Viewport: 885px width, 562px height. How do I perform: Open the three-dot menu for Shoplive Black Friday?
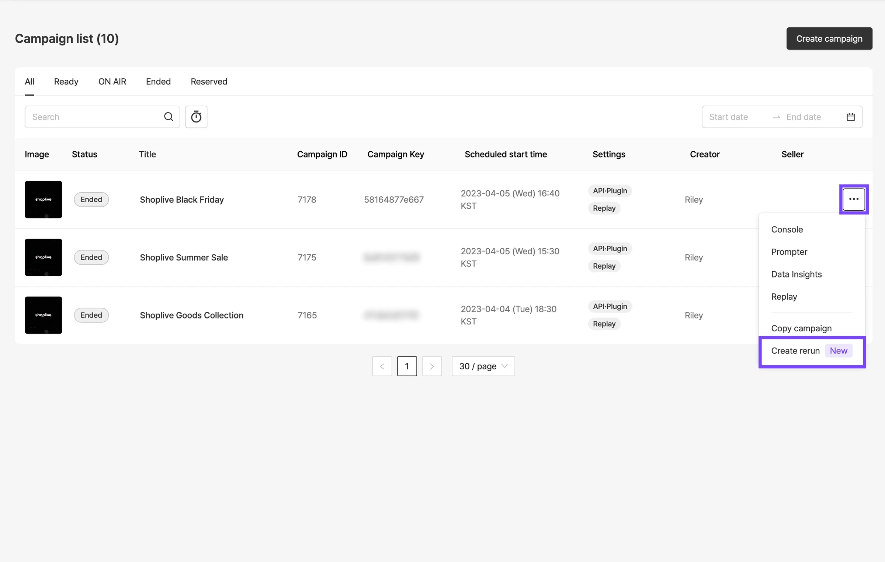854,199
